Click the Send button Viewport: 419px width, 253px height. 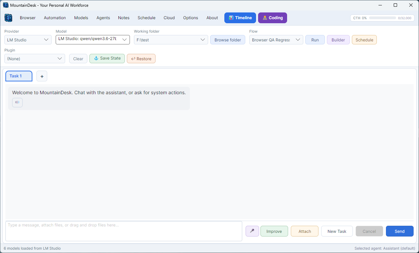pos(400,231)
